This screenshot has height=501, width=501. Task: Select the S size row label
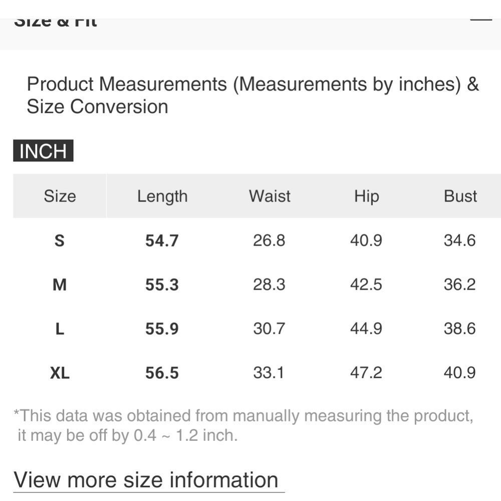coord(60,241)
